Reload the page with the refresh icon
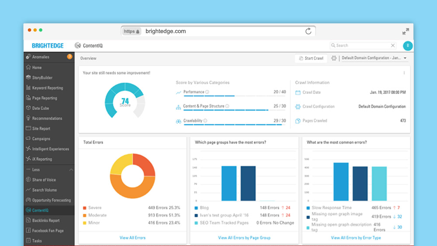 tap(308, 31)
